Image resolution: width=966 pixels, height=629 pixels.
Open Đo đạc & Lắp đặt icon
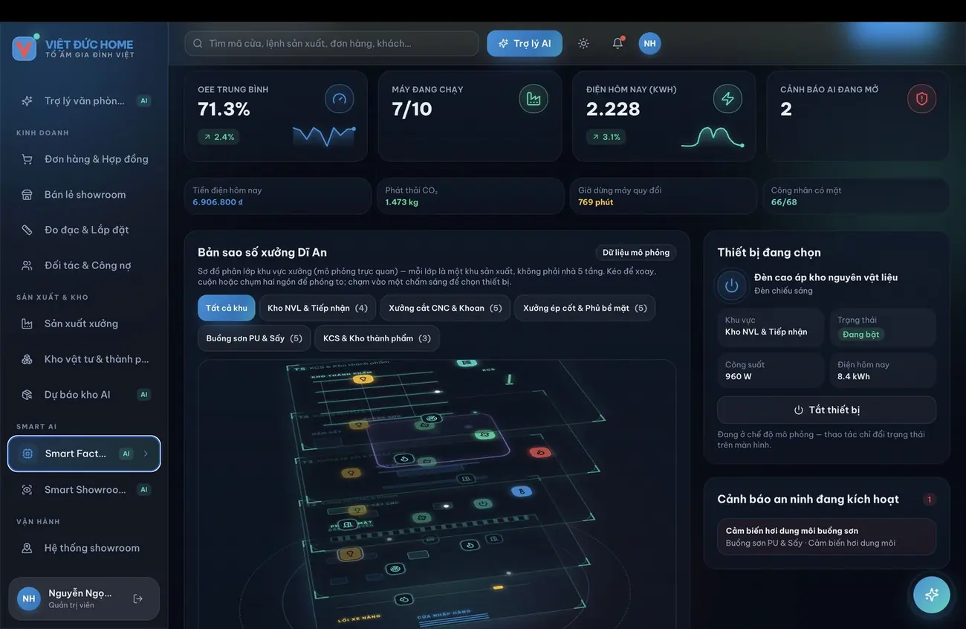27,230
